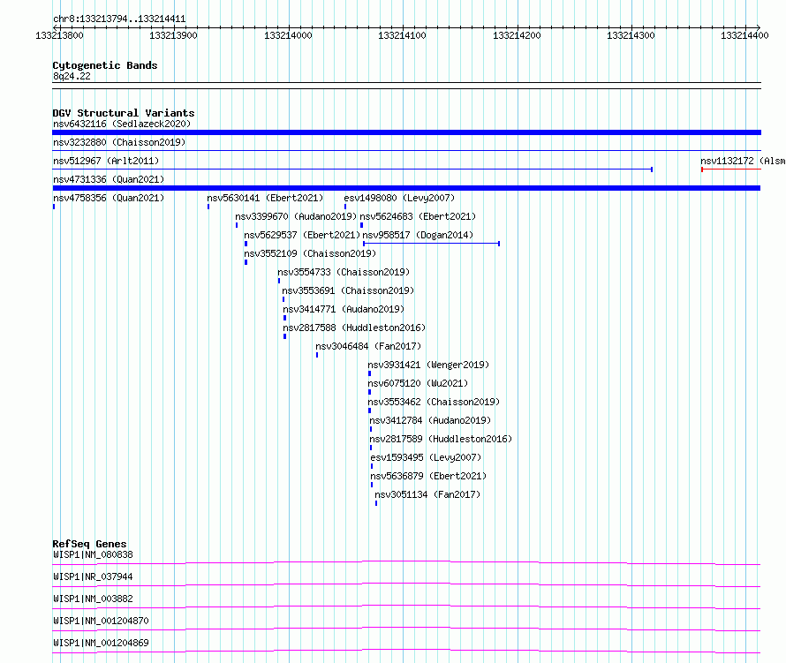Image resolution: width=786 pixels, height=663 pixels.
Task: Open the nsv958517 (Dogan2014) variant label
Action: [418, 235]
